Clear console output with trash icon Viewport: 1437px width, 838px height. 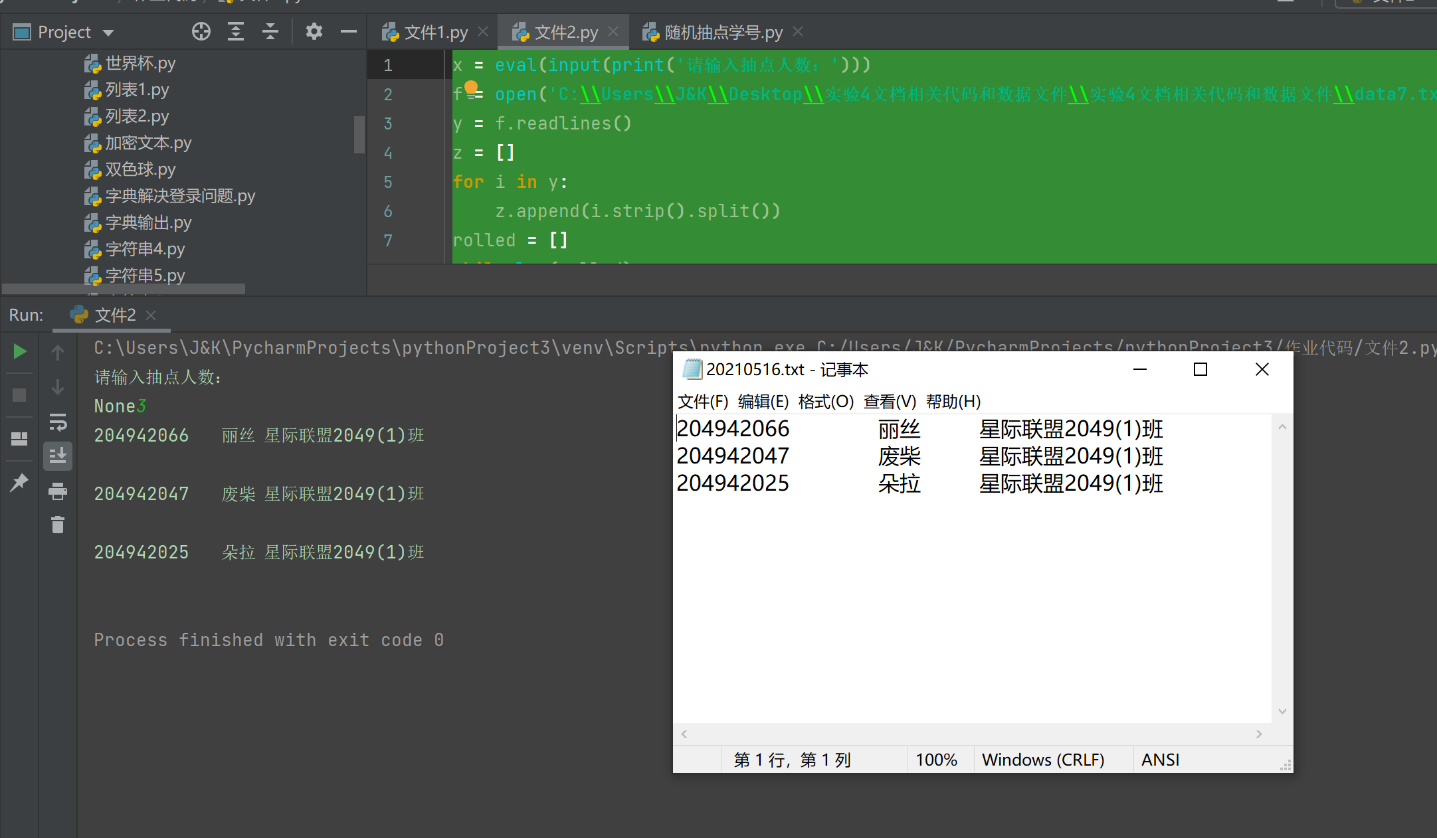pyautogui.click(x=58, y=525)
